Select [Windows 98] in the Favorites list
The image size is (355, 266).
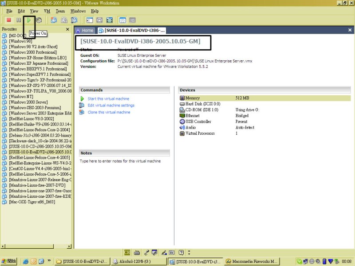click(x=17, y=41)
